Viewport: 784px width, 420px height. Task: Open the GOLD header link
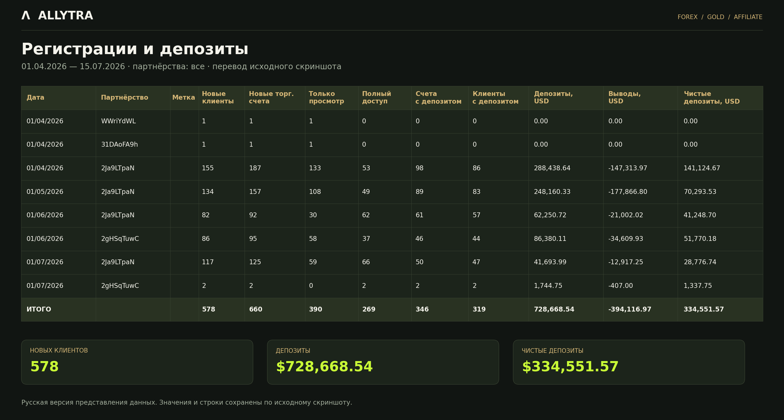pyautogui.click(x=715, y=17)
